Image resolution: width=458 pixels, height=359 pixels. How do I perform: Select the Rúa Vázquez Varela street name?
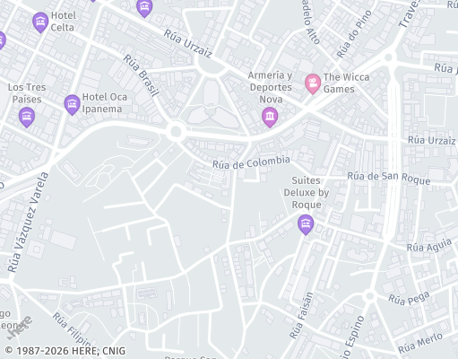coord(28,223)
